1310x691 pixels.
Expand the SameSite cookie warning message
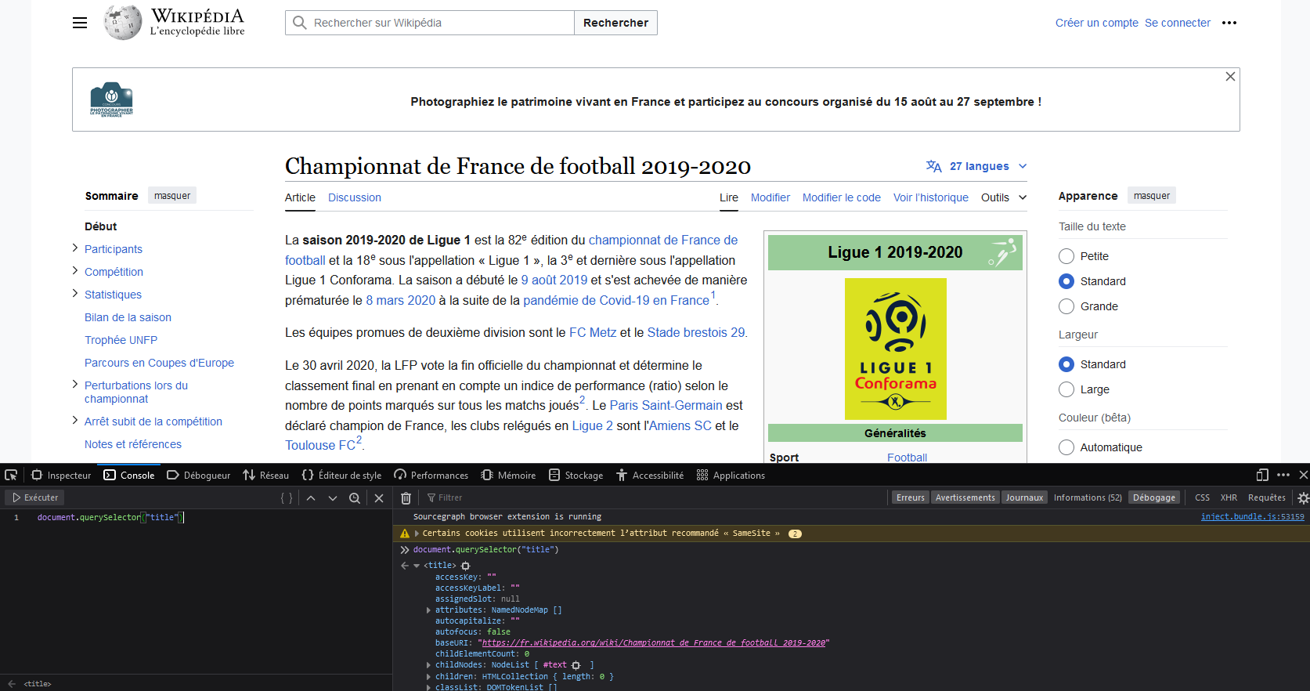click(417, 534)
